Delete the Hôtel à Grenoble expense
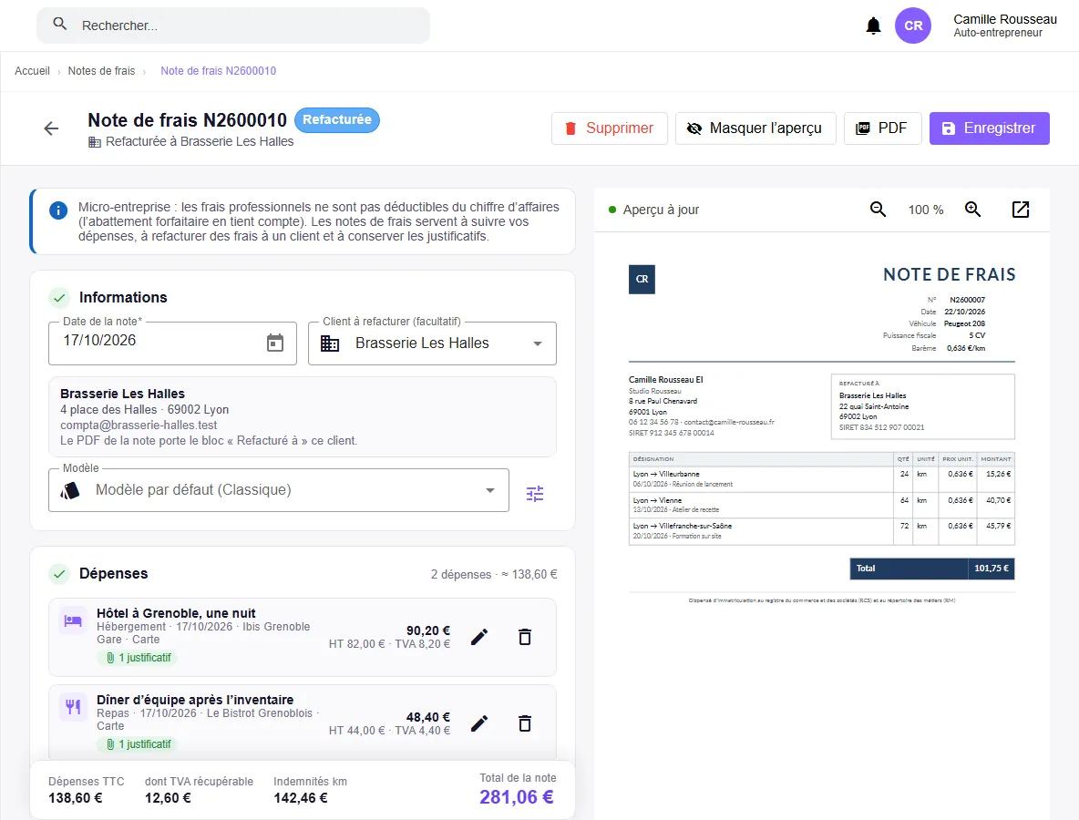1079x820 pixels. click(x=524, y=637)
